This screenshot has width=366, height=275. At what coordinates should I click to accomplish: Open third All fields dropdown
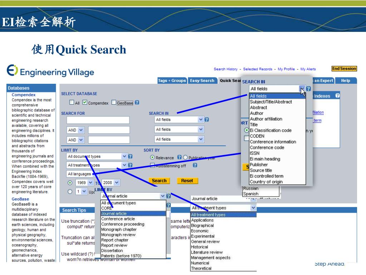[179, 139]
